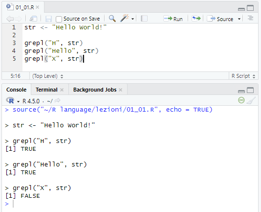The image size is (261, 212).
Task: Click the R logo in console toolbar
Action: pos(10,100)
